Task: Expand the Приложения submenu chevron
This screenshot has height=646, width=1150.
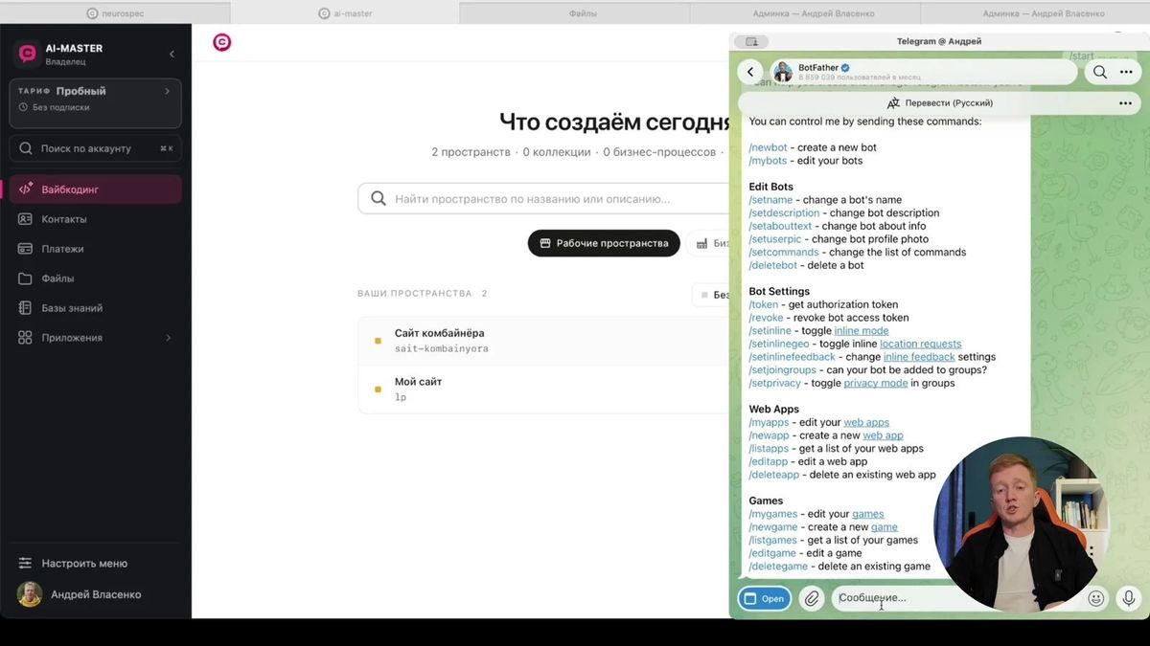Action: (169, 338)
